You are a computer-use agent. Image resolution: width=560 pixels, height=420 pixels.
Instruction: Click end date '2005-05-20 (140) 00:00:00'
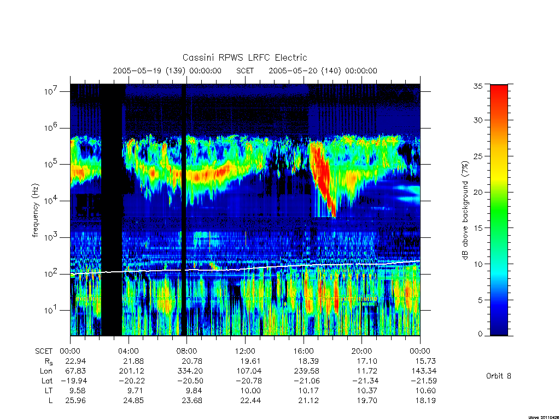click(323, 71)
